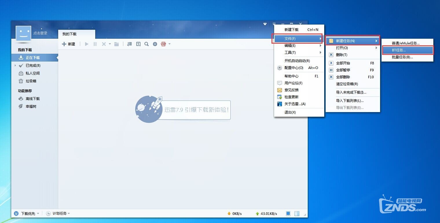Select 正在下载 in the sidebar
The width and height of the screenshot is (440, 223).
34,58
